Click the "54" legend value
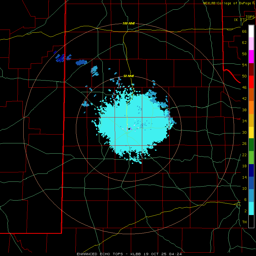This screenshot has width=256, height=256. pyautogui.click(x=244, y=65)
